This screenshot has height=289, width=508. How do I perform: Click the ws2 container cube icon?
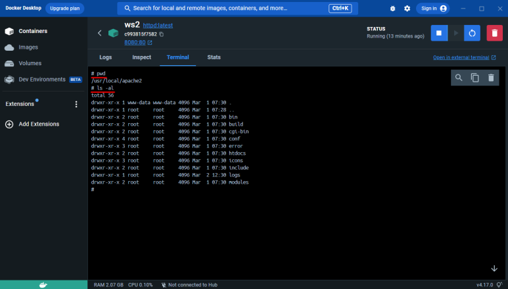(x=114, y=33)
